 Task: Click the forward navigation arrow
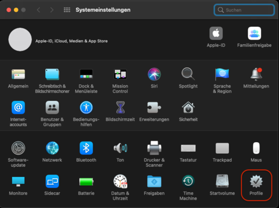coord(52,10)
